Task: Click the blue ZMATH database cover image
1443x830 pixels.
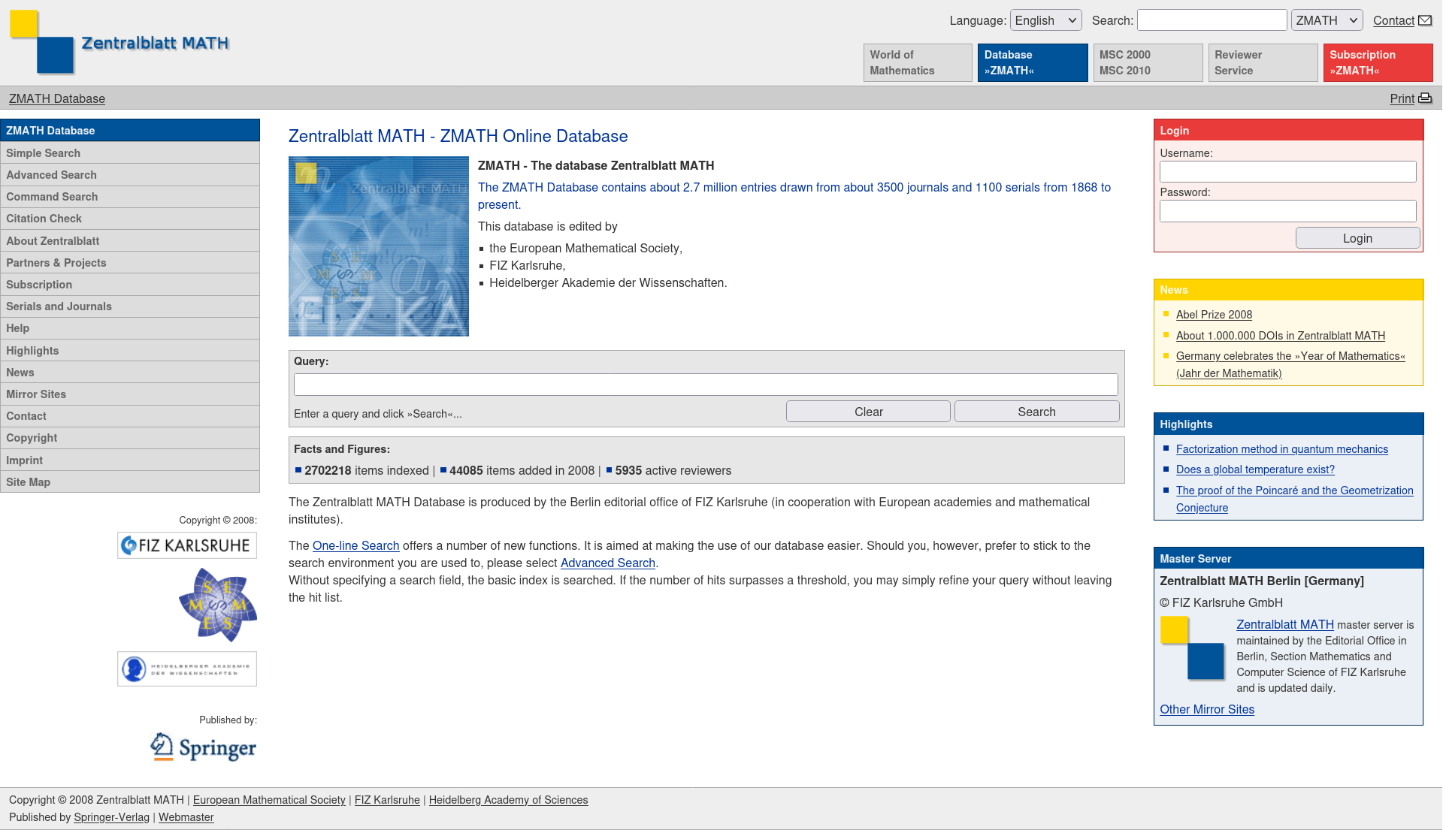Action: [x=379, y=246]
